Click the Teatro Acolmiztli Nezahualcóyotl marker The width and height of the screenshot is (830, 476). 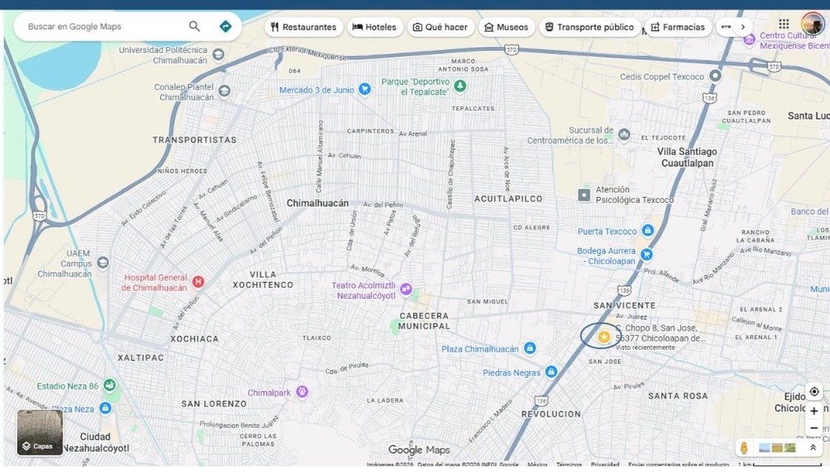[406, 289]
